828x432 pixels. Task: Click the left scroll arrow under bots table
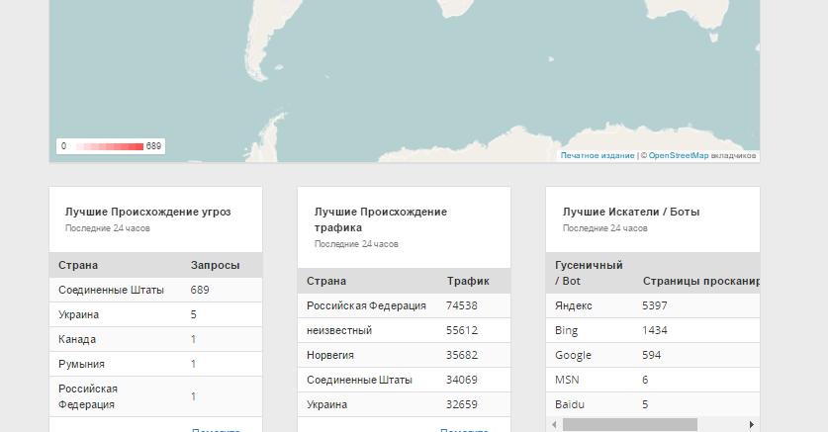coord(554,424)
